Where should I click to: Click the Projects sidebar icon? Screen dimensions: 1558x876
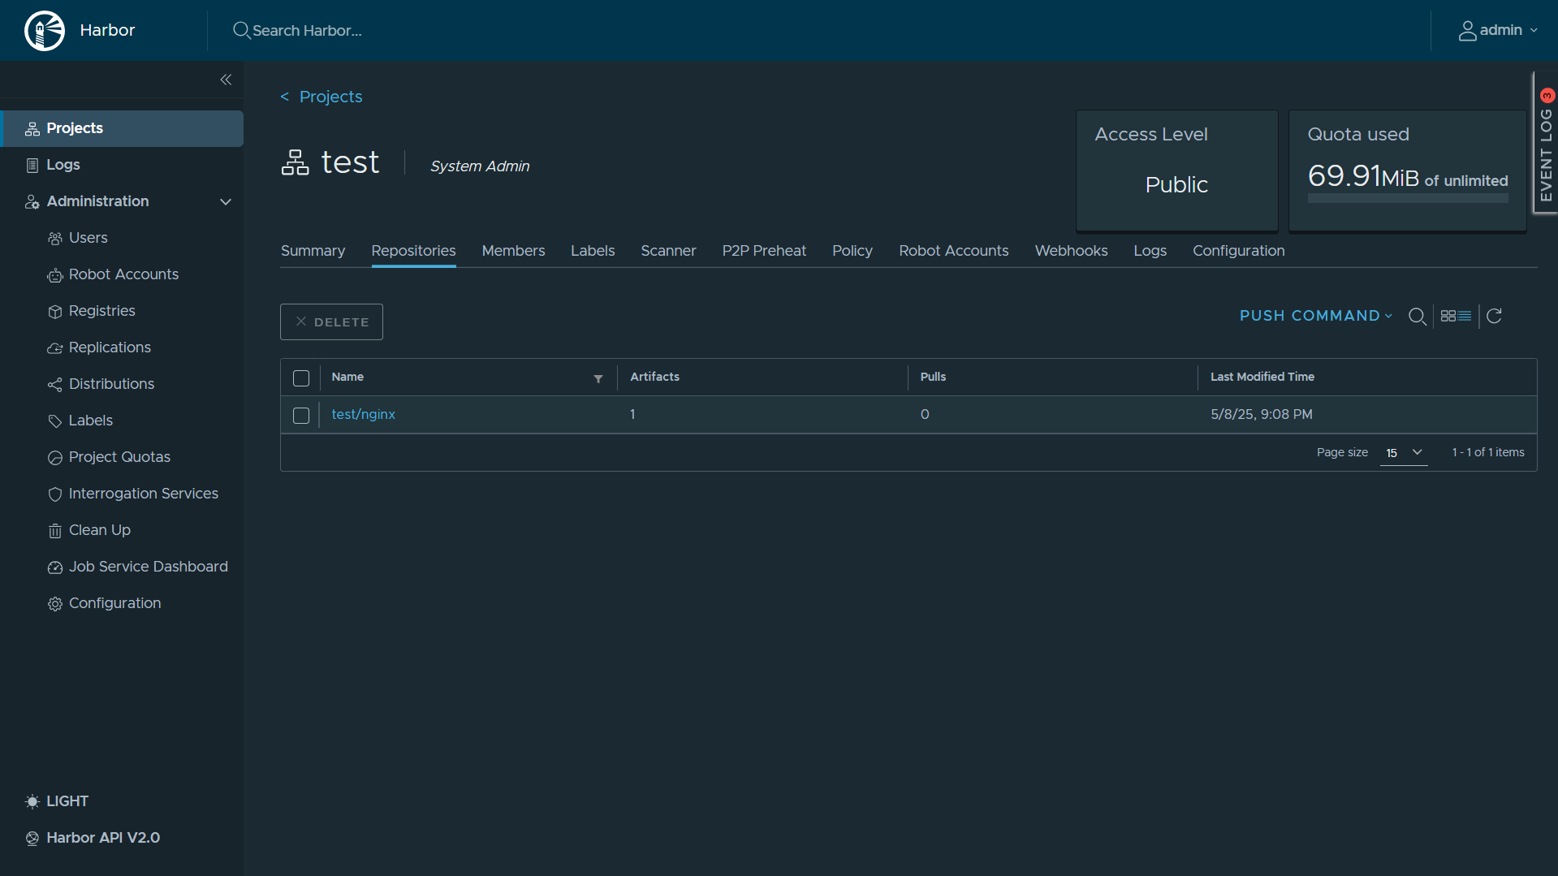click(32, 128)
